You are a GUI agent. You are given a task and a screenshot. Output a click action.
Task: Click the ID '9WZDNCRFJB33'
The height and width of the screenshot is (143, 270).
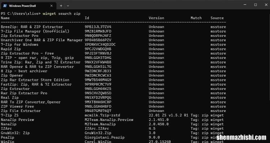pos(98,71)
